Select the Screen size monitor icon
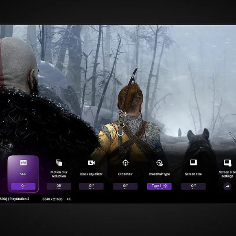The image size is (236, 236). (193, 162)
